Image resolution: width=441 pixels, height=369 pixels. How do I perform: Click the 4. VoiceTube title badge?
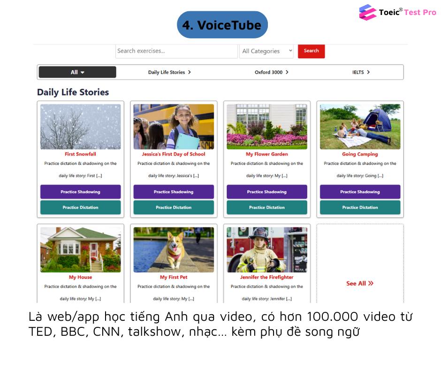222,25
